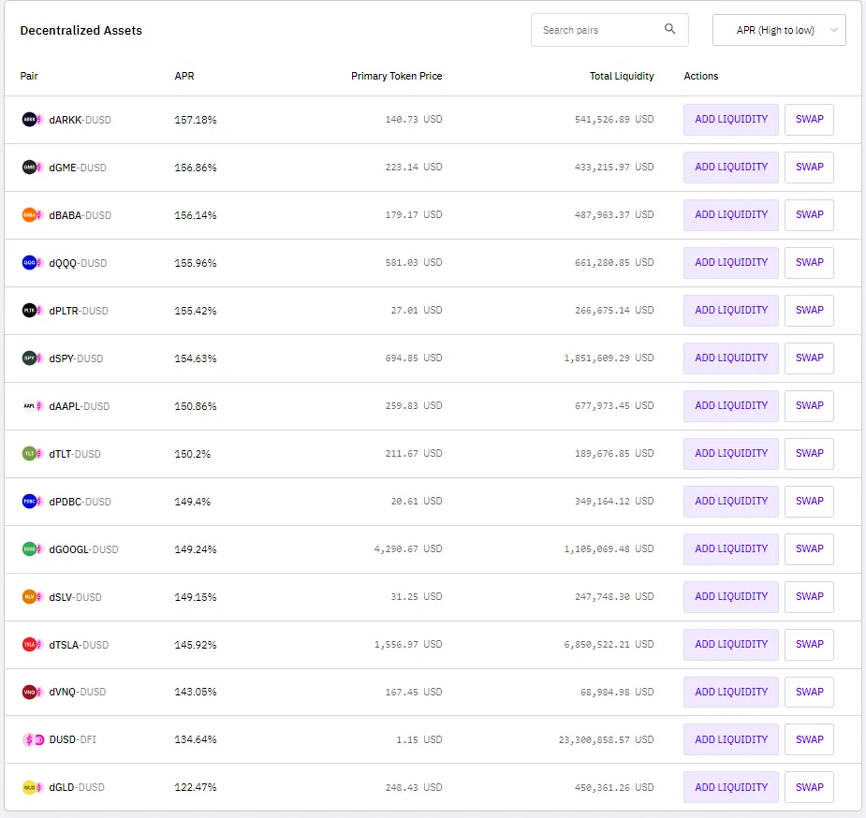The width and height of the screenshot is (866, 818).
Task: Click the dPLTR-DUSD pair token icon
Action: coord(33,310)
